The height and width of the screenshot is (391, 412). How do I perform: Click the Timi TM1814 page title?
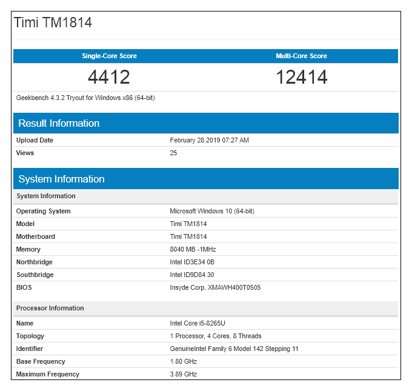[53, 22]
